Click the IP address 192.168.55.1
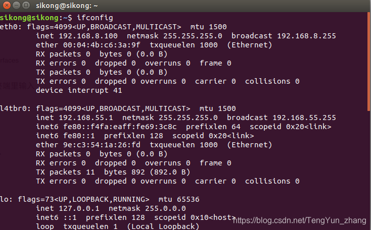The width and height of the screenshot is (371, 230). coord(85,118)
